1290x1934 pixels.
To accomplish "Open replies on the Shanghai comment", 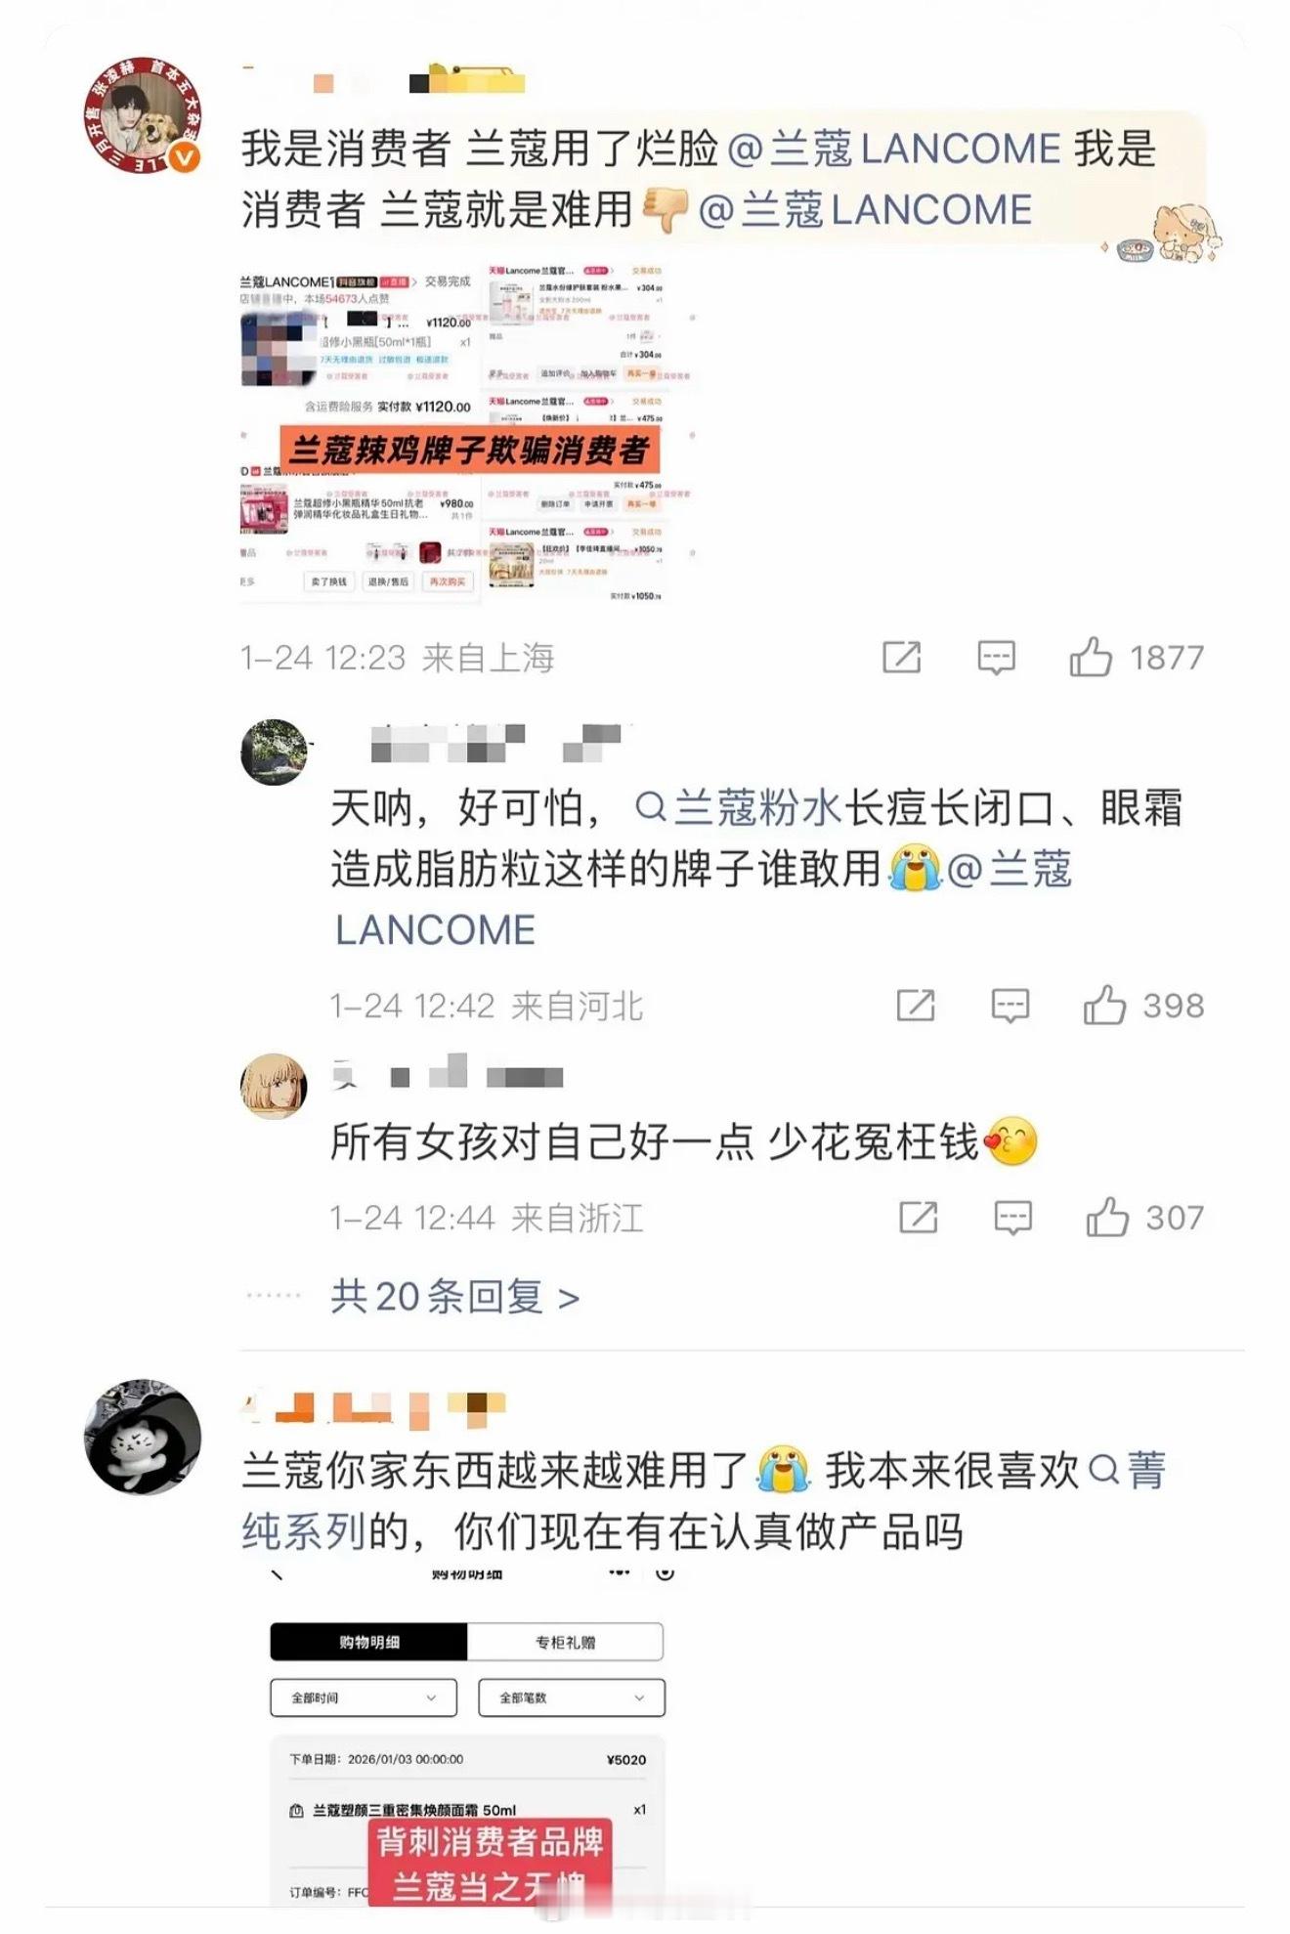I will (996, 658).
